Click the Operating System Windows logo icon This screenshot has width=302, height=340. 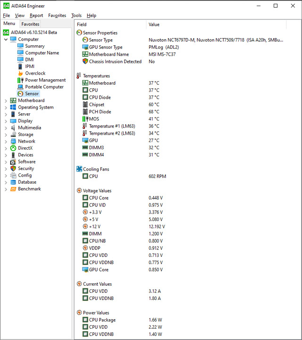13,107
